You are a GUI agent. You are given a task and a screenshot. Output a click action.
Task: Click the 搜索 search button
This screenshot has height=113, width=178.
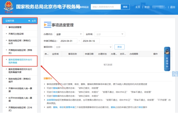click(125, 7)
